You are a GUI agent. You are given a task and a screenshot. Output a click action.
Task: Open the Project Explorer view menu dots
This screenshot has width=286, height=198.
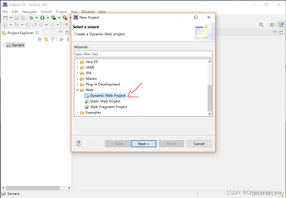pyautogui.click(x=68, y=39)
